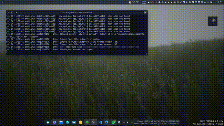Click the 'Recording Stop' log line
224x126 pixels.
pyautogui.click(x=73, y=47)
